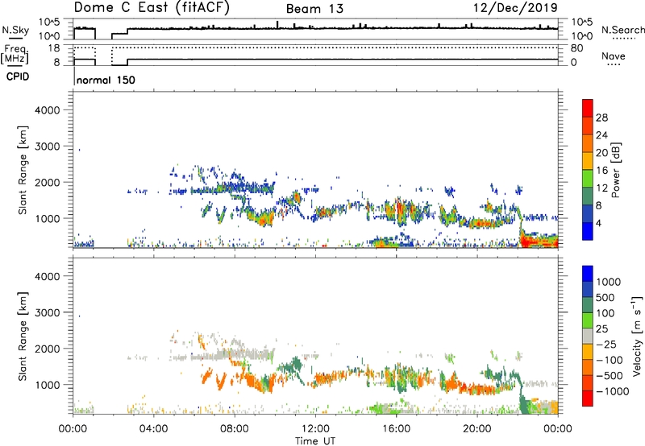Image resolution: width=645 pixels, height=446 pixels.
Task: Click "Slant Range [km]" label on the velocity panel
Action: 23,337
